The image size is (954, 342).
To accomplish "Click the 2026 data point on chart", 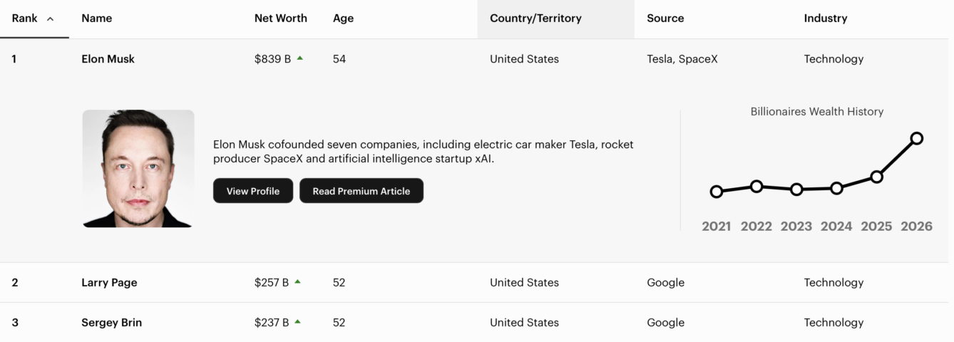I will tap(917, 138).
